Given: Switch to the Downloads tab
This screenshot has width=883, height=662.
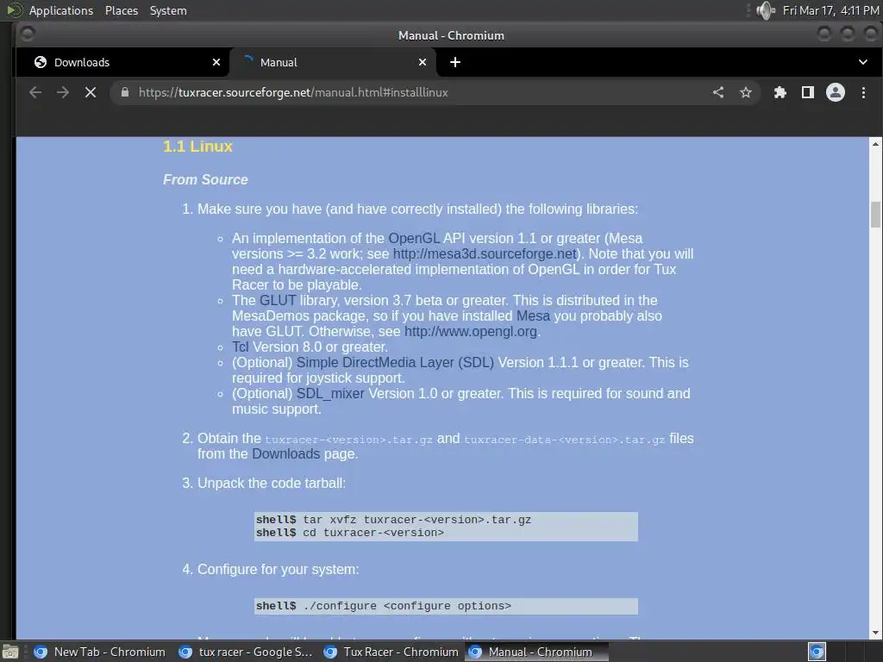Looking at the screenshot, I should pos(122,62).
